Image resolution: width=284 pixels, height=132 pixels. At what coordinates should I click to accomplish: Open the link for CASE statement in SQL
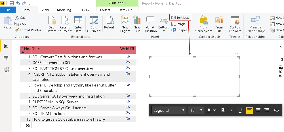click(x=128, y=62)
